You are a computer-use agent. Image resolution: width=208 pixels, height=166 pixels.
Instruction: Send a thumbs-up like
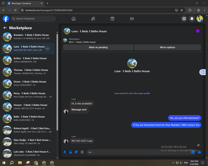(199, 152)
